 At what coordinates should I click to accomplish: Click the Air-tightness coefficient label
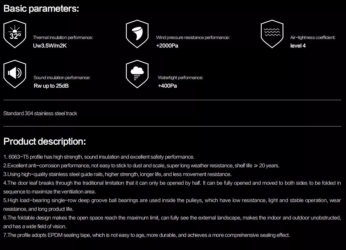pos(313,38)
